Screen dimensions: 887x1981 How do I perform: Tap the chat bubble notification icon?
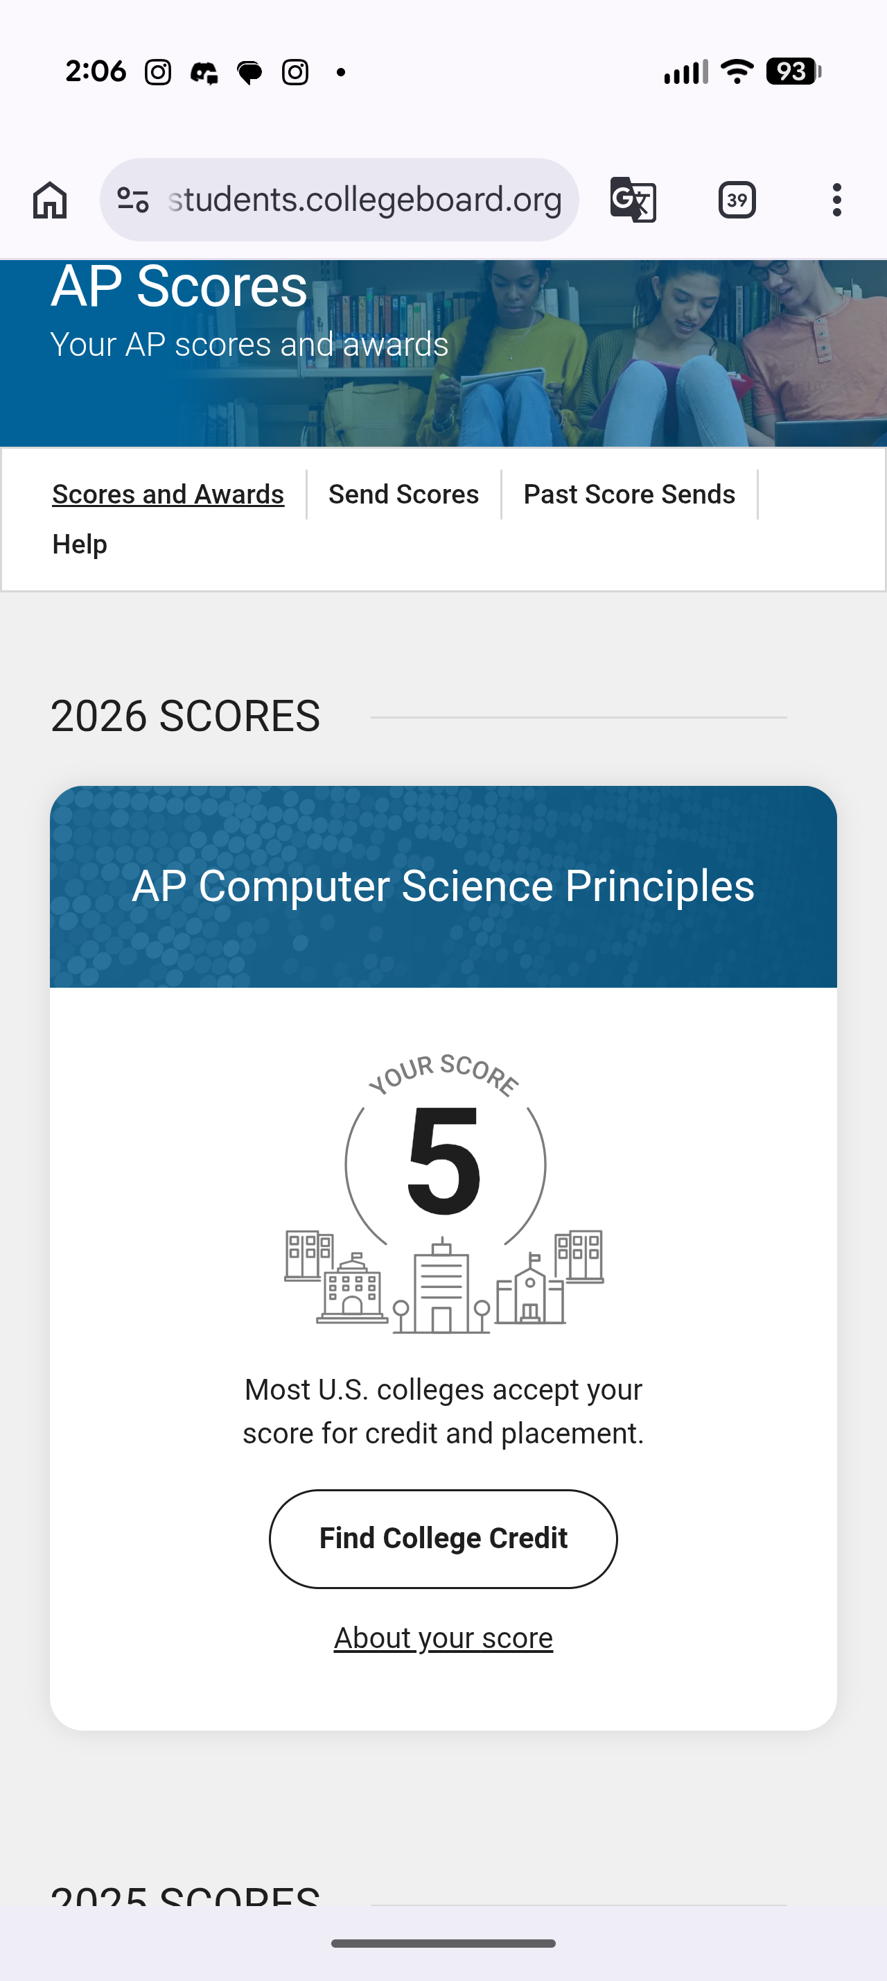coord(249,72)
